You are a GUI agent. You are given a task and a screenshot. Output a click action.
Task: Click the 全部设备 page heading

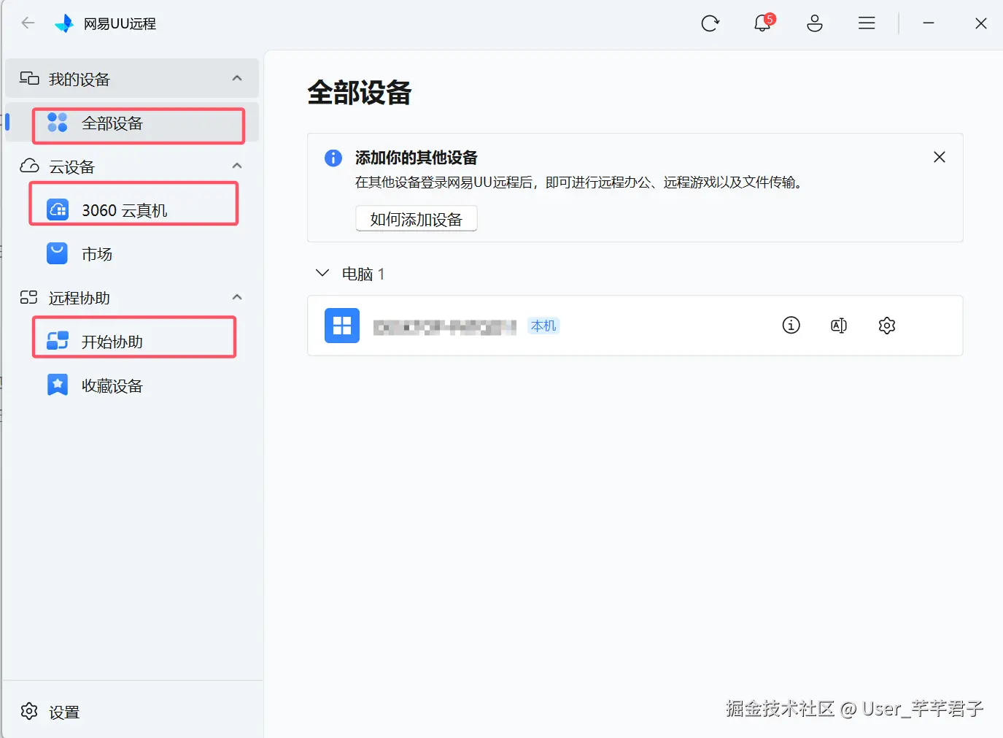tap(360, 93)
